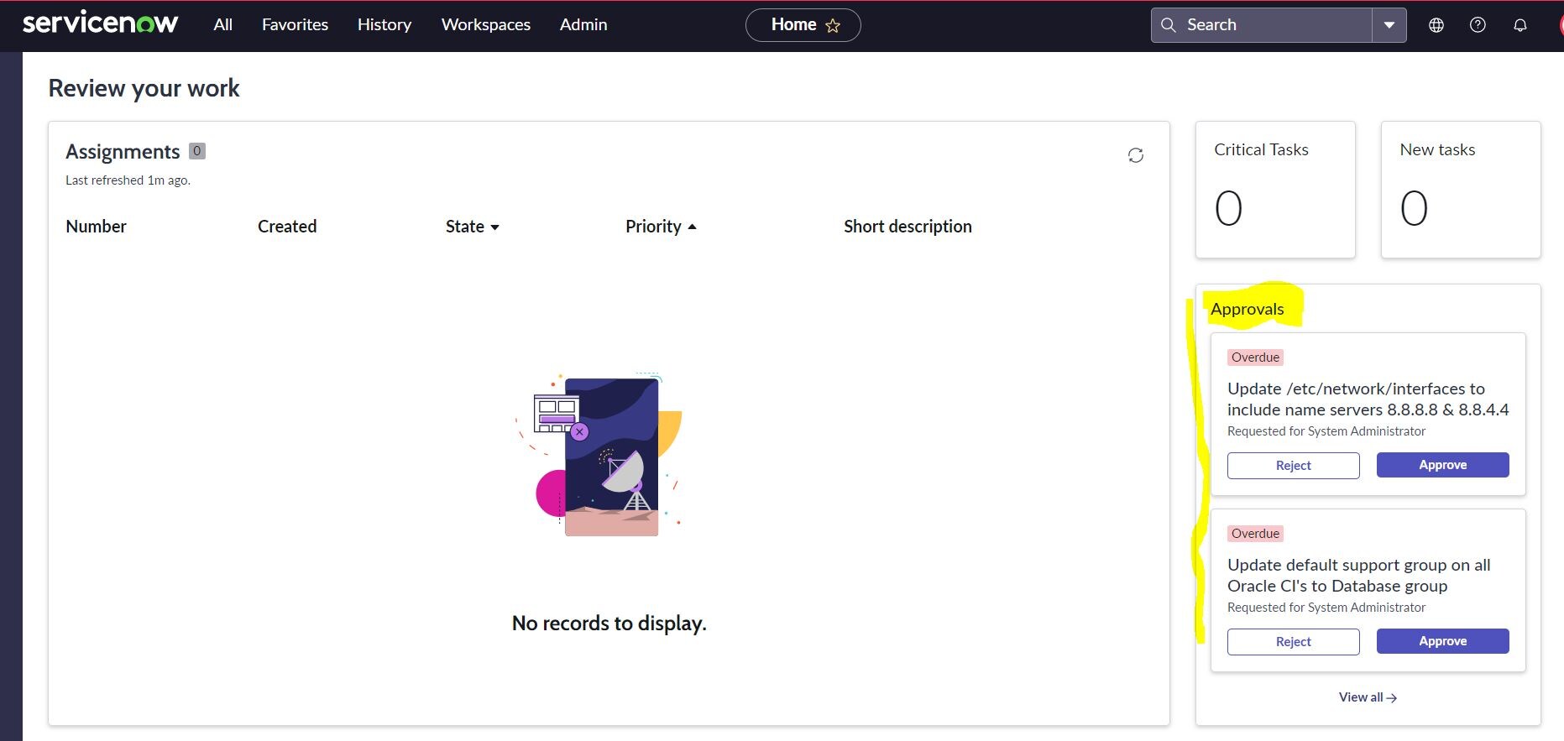The height and width of the screenshot is (741, 1564).
Task: Refresh the Assignments list
Action: (x=1135, y=155)
